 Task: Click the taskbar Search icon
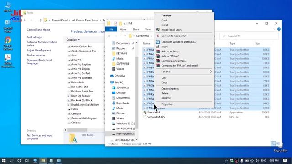[11, 161]
